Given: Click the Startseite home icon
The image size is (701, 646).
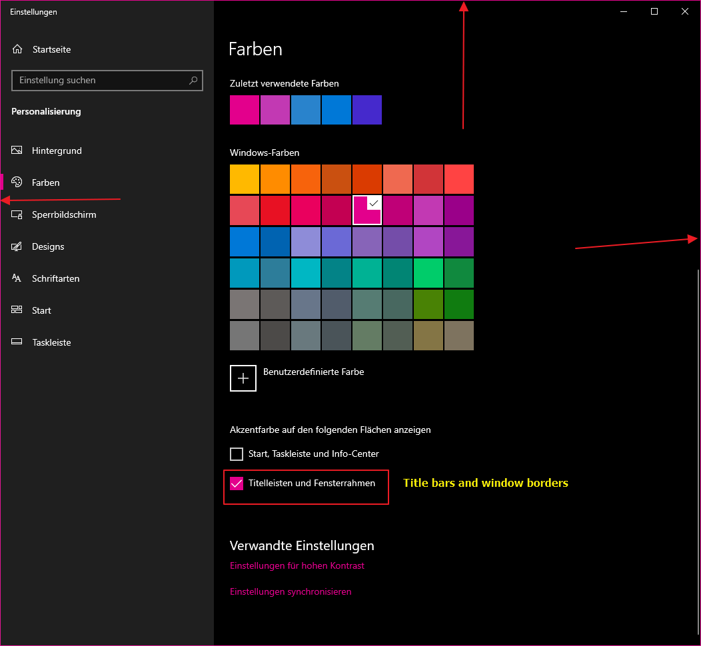Looking at the screenshot, I should (x=17, y=49).
